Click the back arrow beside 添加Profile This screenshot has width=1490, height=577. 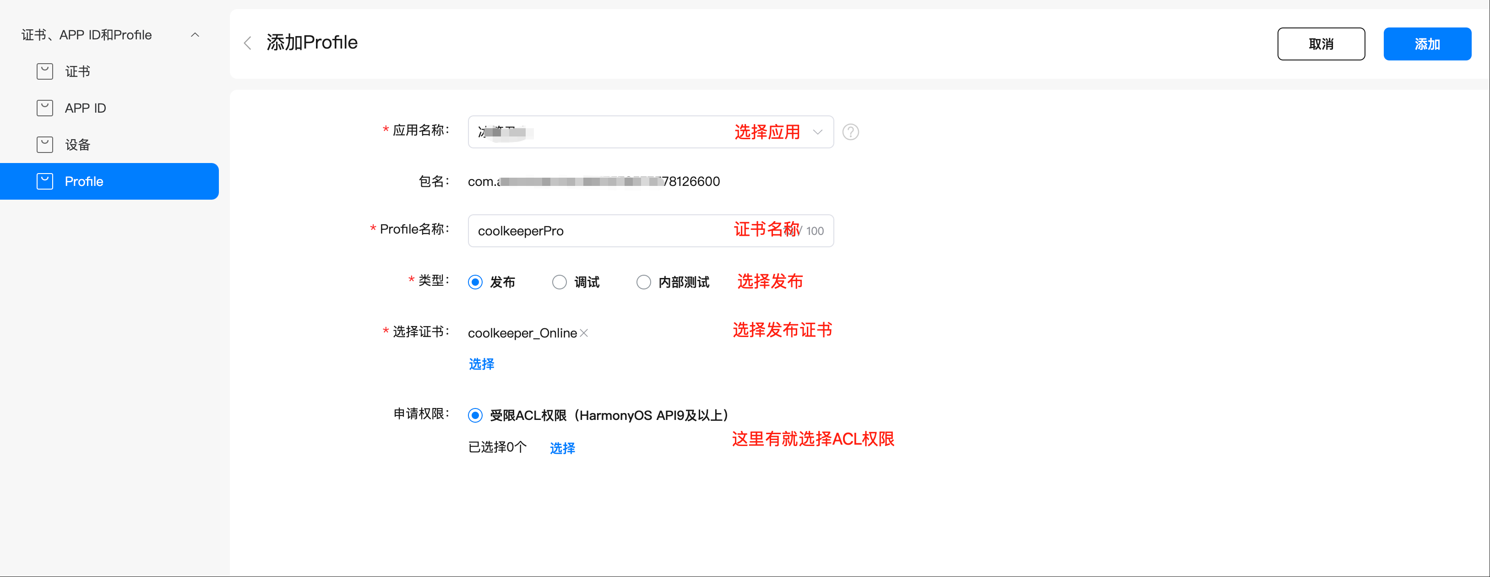(x=248, y=43)
